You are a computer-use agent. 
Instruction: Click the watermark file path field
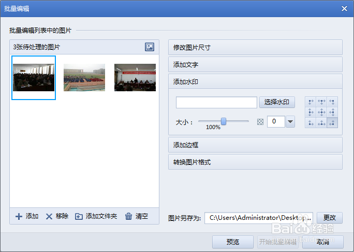[216, 102]
